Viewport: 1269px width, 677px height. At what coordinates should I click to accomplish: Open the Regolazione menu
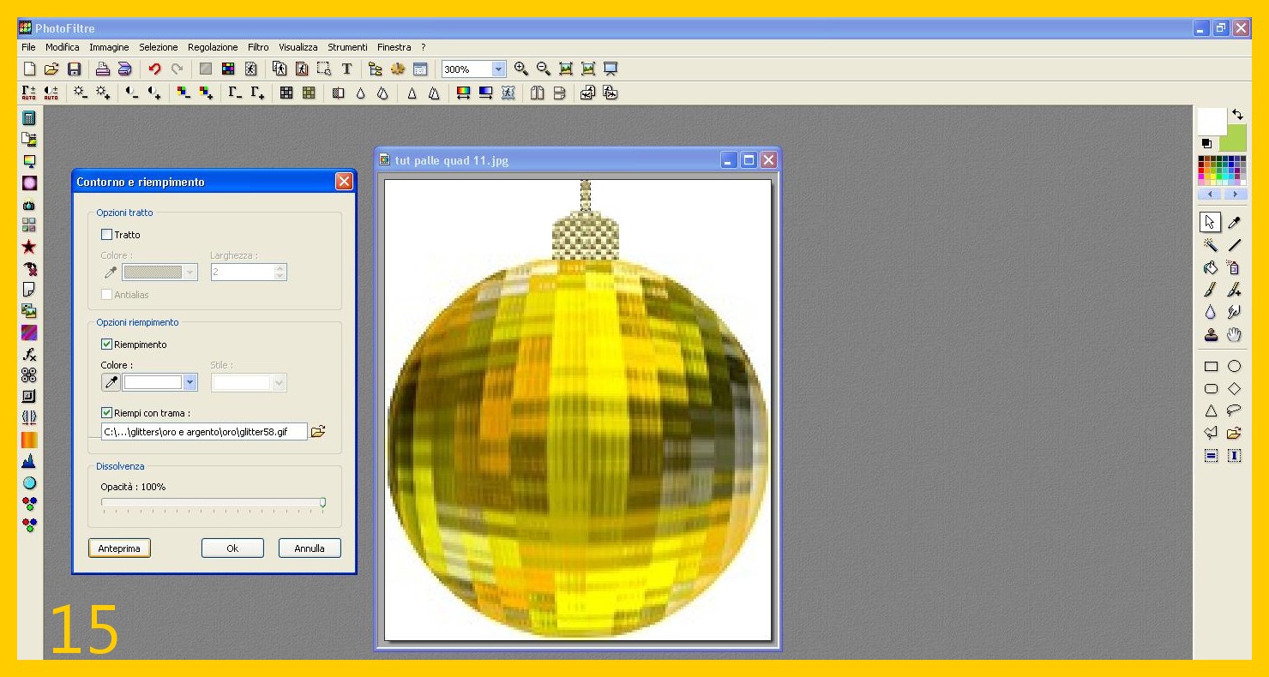point(213,47)
